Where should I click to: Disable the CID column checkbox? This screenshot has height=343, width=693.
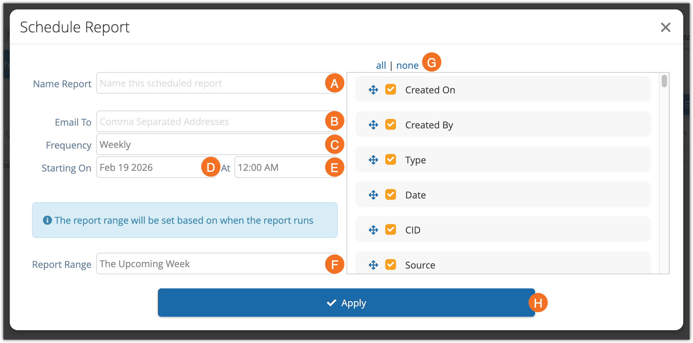tap(391, 230)
